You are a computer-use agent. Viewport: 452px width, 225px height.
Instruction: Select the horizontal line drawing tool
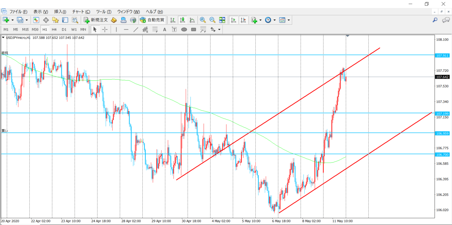point(126,29)
